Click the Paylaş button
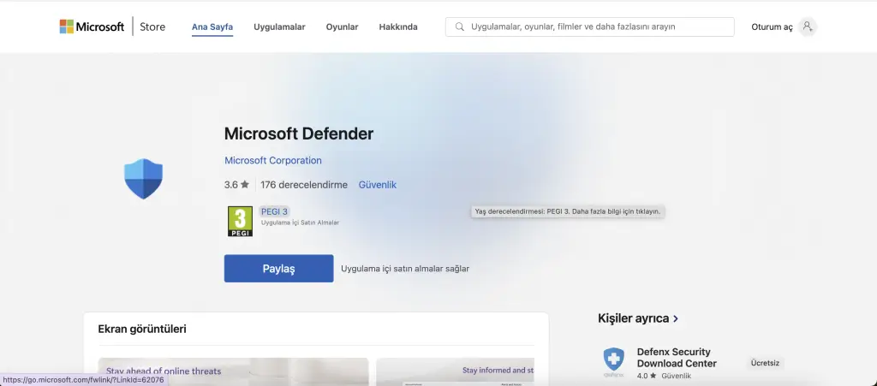Image resolution: width=877 pixels, height=386 pixels. click(278, 269)
